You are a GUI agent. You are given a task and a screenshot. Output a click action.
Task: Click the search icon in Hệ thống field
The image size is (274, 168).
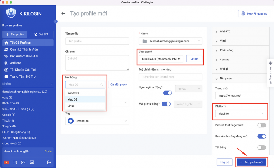pos(101,85)
